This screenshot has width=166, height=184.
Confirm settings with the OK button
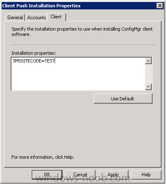(x=47, y=175)
